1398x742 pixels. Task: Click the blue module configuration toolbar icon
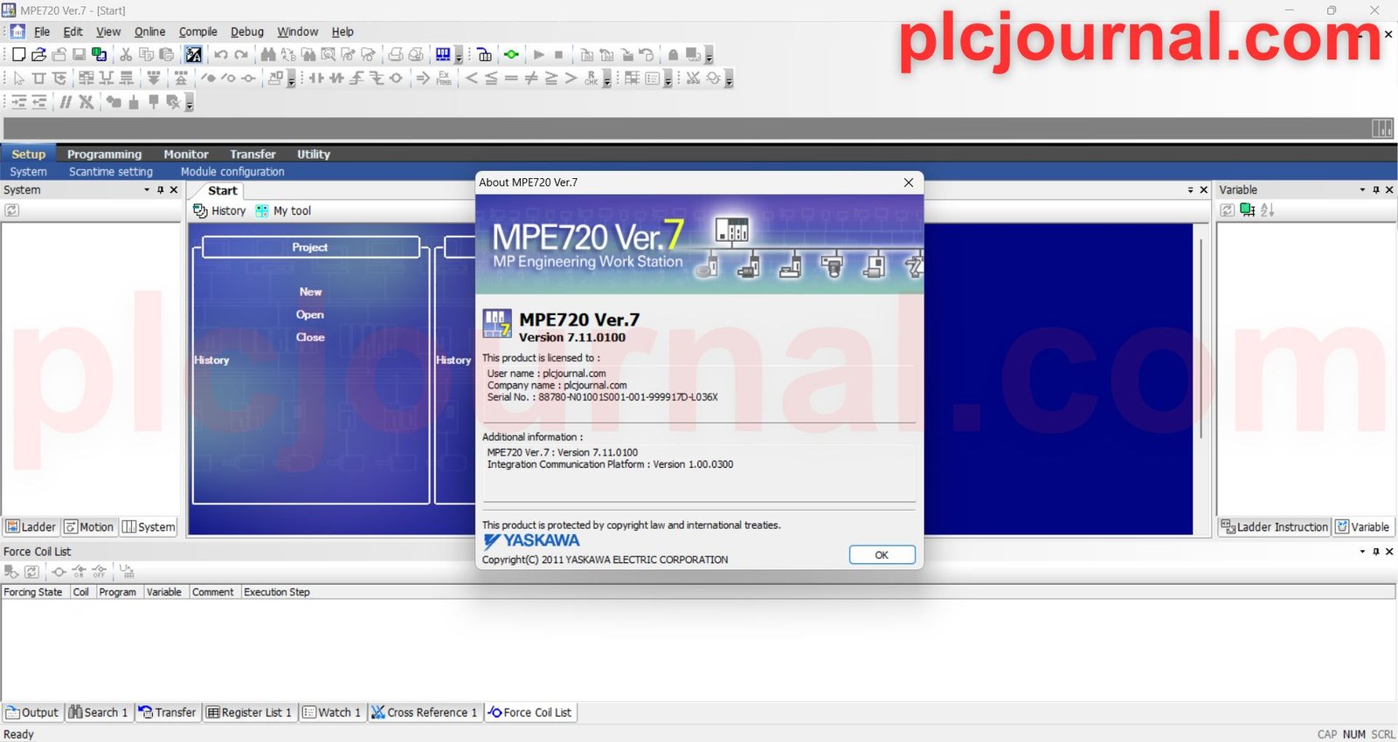[x=444, y=54]
